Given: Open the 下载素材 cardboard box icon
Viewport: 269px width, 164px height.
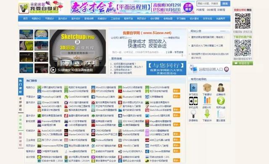Looking at the screenshot, I should click(x=207, y=87).
